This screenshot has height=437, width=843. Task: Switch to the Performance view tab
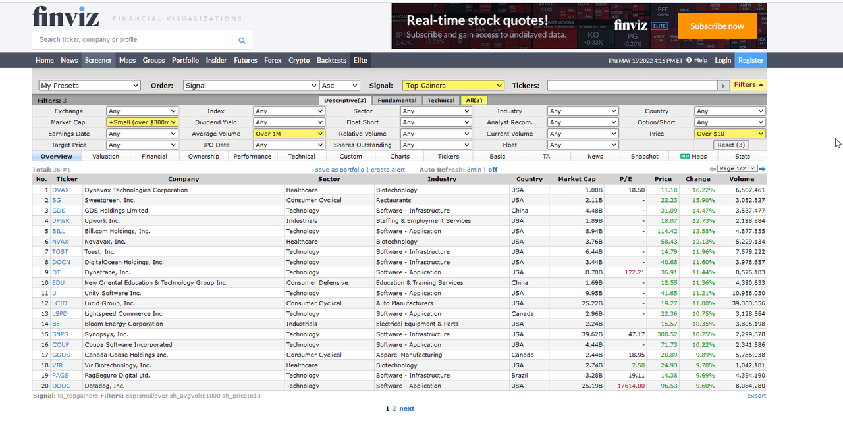coord(253,157)
